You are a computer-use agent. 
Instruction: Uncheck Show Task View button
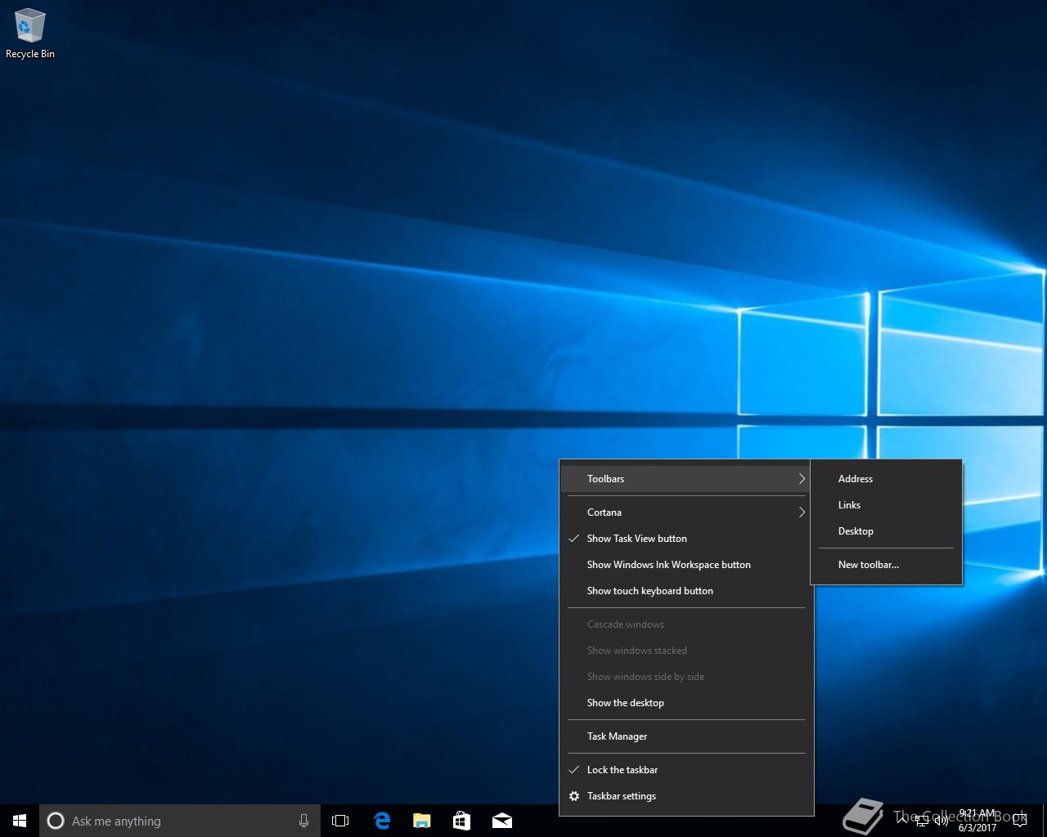(636, 539)
